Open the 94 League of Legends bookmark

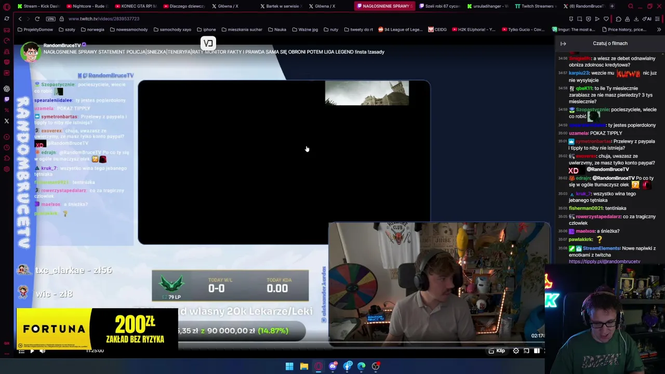[400, 30]
